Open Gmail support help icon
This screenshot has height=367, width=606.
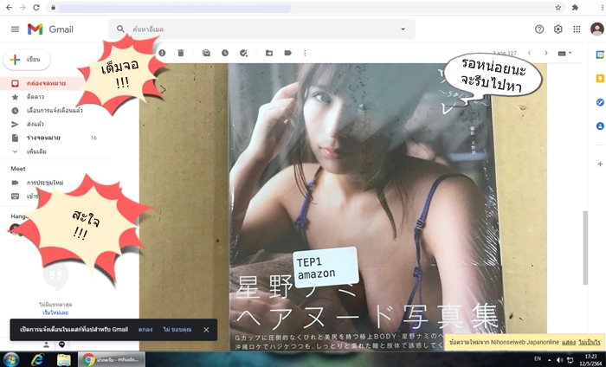coord(539,29)
